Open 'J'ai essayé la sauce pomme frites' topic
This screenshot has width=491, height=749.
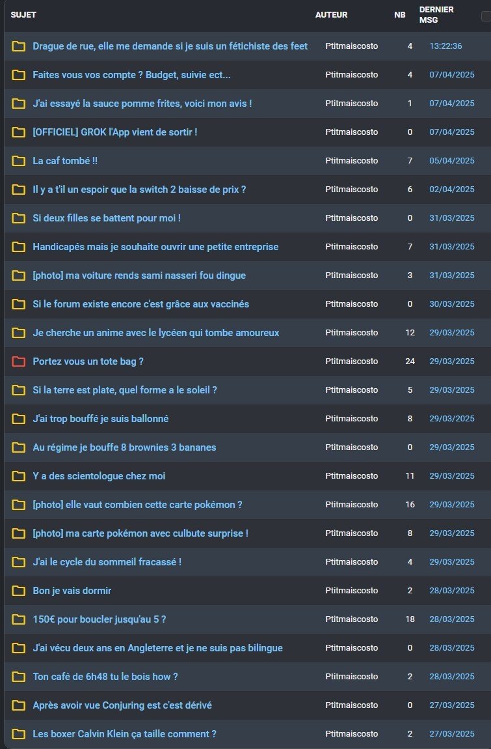(142, 104)
